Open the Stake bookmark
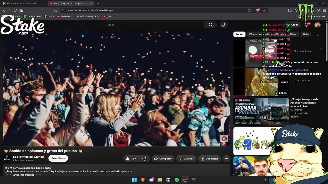Image resolution: width=328 pixels, height=184 pixels. click(49, 16)
